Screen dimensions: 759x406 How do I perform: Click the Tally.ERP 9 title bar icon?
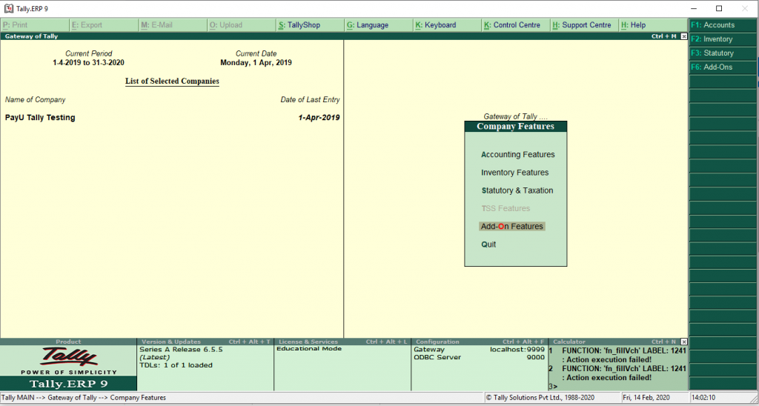(x=8, y=9)
